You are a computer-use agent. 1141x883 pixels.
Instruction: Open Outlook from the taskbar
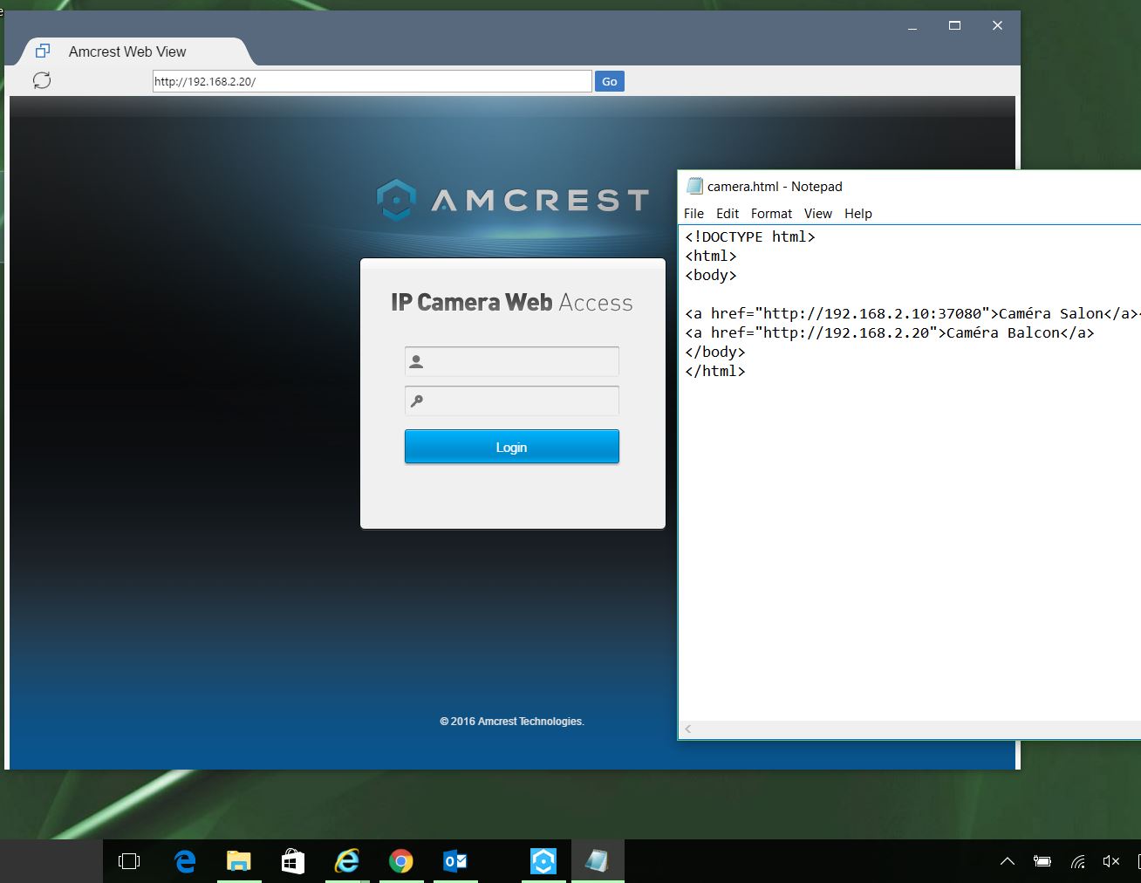tap(455, 861)
